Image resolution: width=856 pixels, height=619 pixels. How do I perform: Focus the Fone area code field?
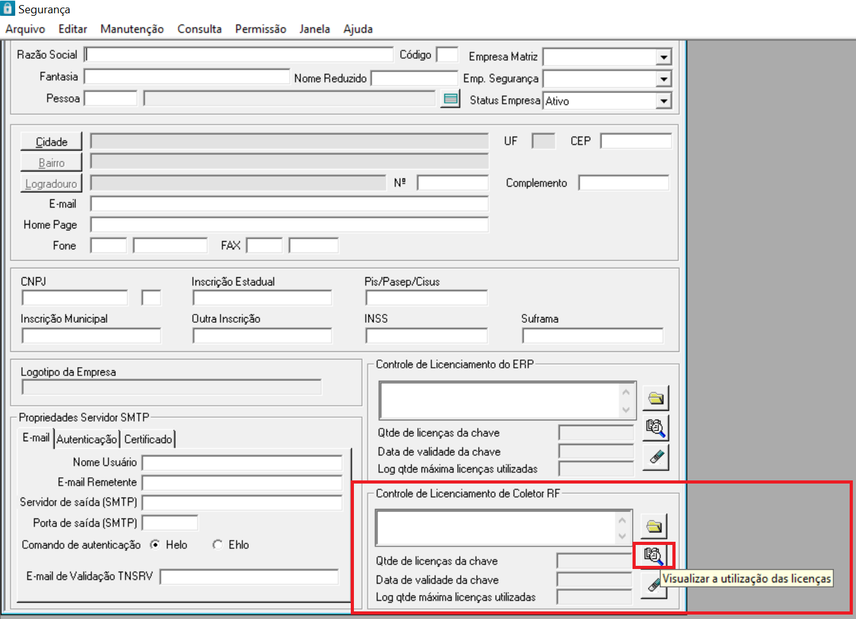(x=109, y=245)
